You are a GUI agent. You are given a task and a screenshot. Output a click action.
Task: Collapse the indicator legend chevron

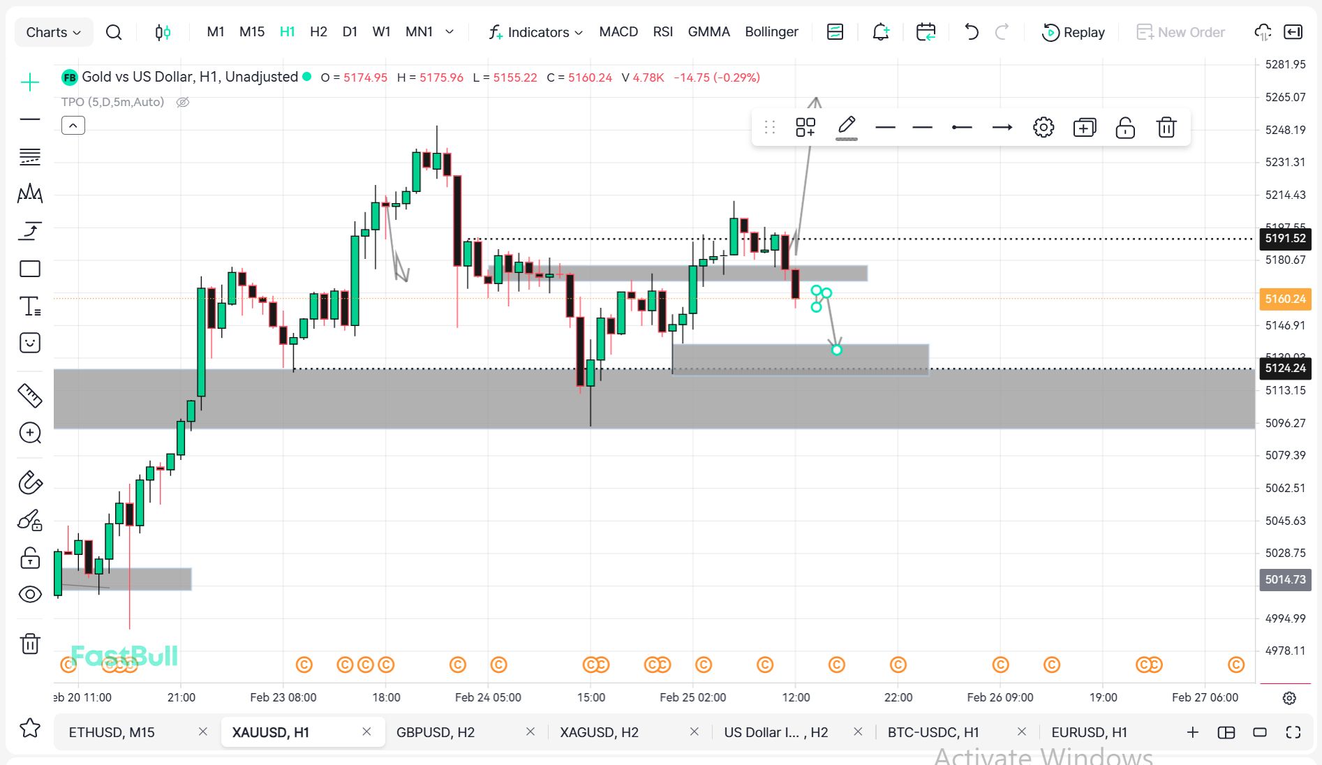pyautogui.click(x=73, y=126)
